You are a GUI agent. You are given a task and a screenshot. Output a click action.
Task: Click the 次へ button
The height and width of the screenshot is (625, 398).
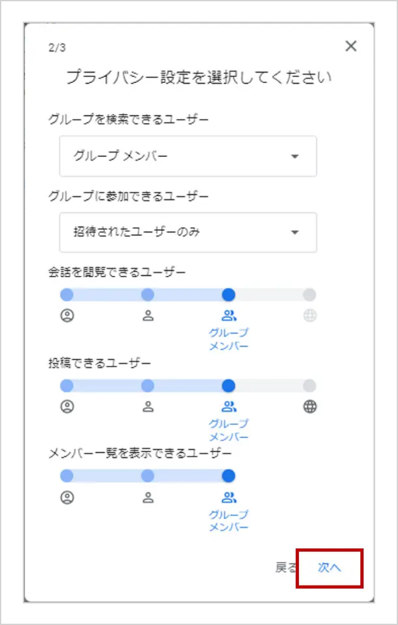(329, 567)
